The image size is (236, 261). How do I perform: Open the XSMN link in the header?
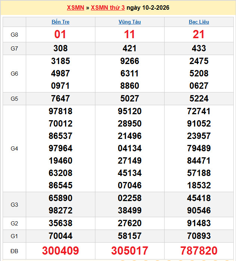[x=75, y=7]
